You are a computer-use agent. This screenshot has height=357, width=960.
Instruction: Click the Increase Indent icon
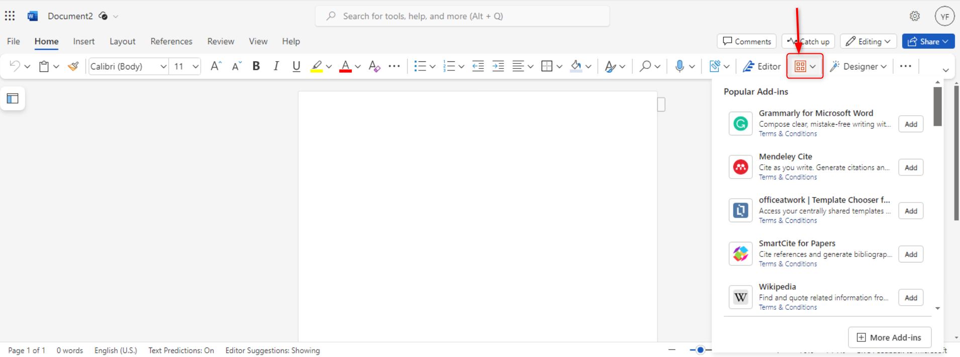click(498, 66)
